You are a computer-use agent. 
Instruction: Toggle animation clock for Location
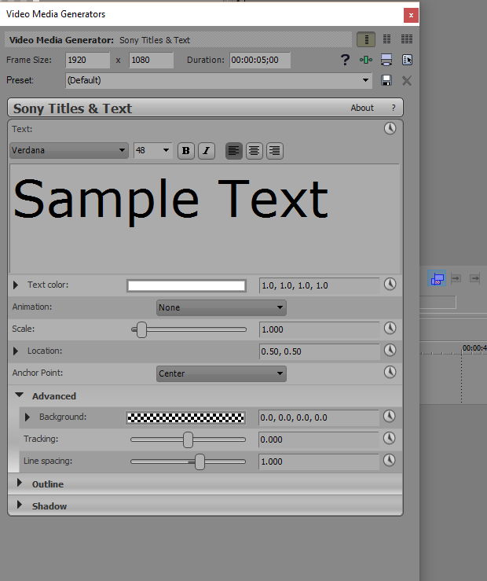pos(390,350)
